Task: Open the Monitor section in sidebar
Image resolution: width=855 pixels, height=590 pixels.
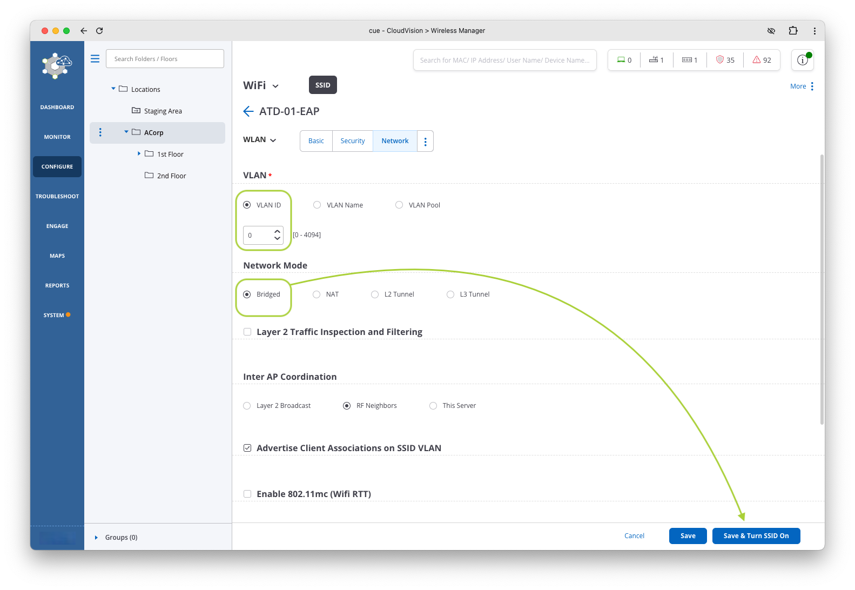Action: coord(57,137)
